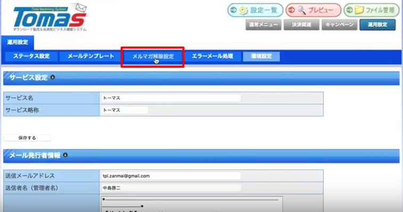The height and width of the screenshot is (212, 403).
Task: Click the info icon beside メール発行者情報
Action: [65, 155]
